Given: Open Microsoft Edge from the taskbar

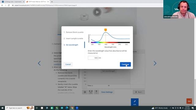Looking at the screenshot, I should 67,108.
